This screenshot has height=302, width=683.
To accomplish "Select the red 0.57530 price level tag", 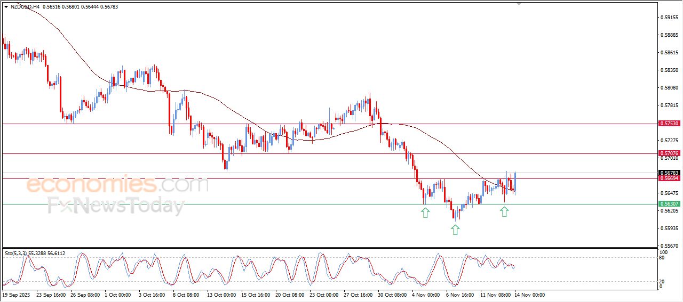I will (669, 124).
